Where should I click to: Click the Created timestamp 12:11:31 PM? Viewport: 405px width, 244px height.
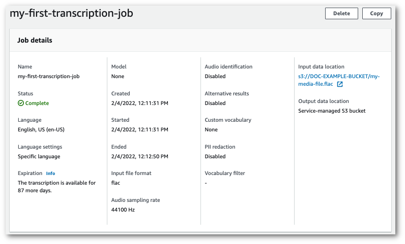pyautogui.click(x=139, y=103)
